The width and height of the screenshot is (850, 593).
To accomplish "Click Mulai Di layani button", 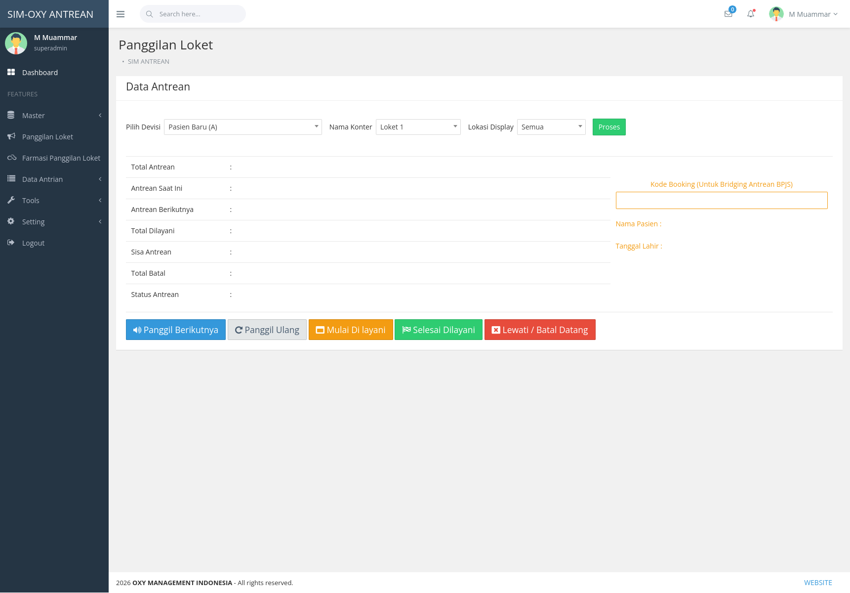I will [x=351, y=330].
